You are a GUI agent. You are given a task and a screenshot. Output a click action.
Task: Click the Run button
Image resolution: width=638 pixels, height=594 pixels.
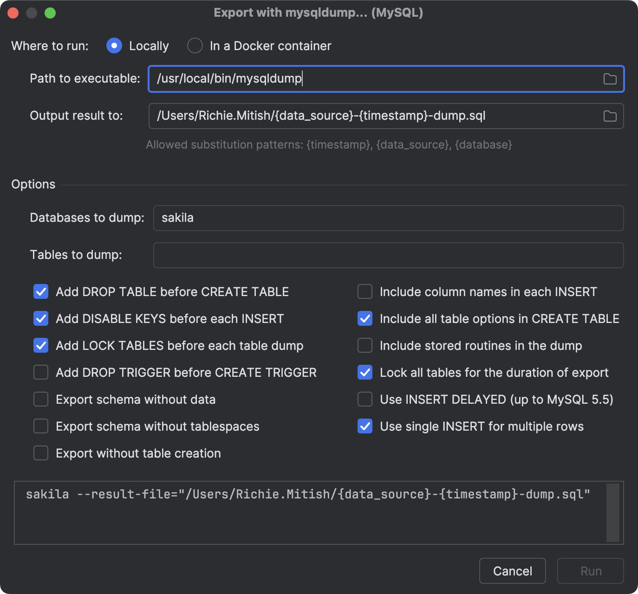point(590,571)
